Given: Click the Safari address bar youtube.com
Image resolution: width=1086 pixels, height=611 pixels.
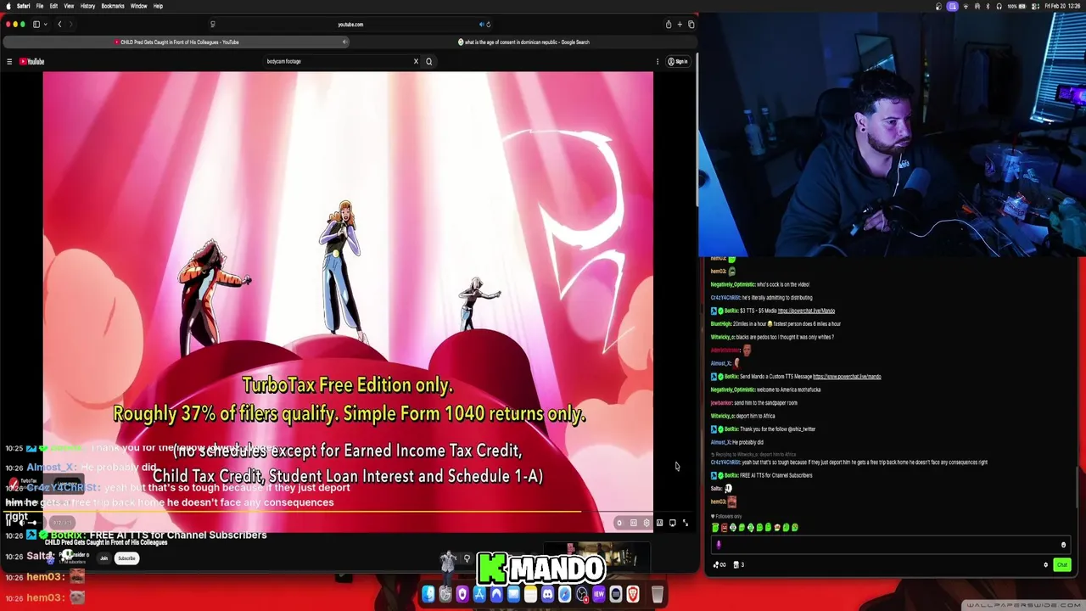Looking at the screenshot, I should tap(350, 25).
